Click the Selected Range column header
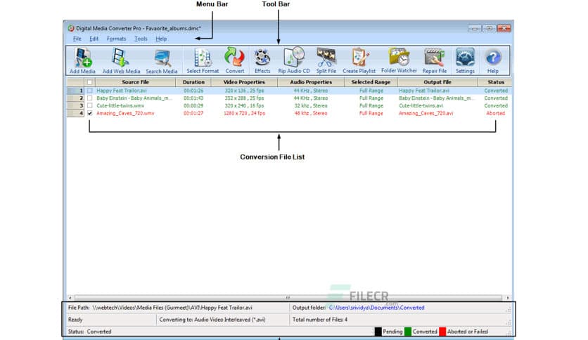The height and width of the screenshot is (340, 588). click(x=371, y=82)
